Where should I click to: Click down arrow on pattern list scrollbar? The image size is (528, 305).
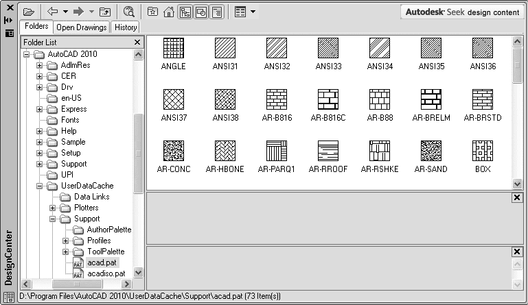click(x=517, y=184)
